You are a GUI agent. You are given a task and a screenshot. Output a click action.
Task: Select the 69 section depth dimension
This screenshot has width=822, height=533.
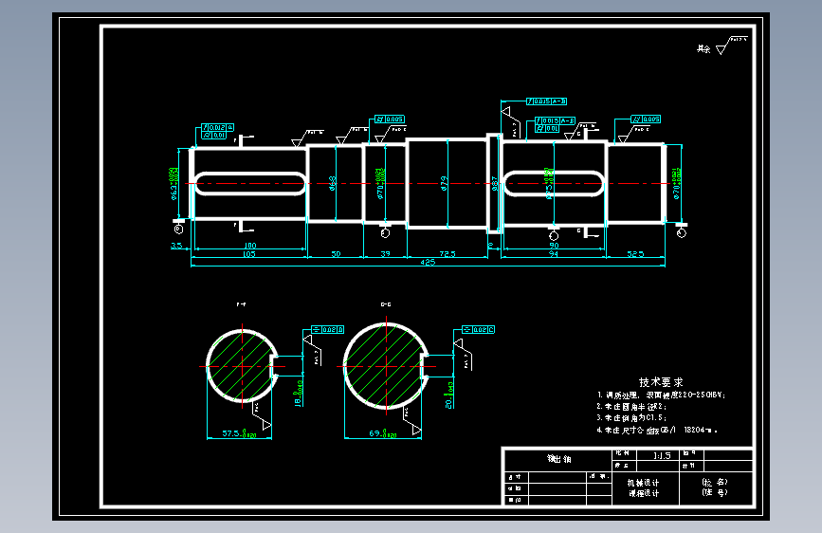(383, 433)
